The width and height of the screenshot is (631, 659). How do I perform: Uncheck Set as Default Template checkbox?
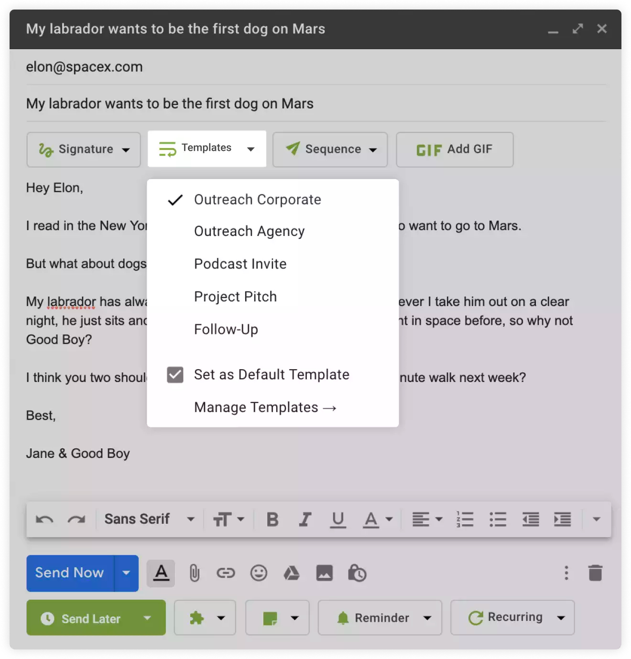click(x=175, y=375)
